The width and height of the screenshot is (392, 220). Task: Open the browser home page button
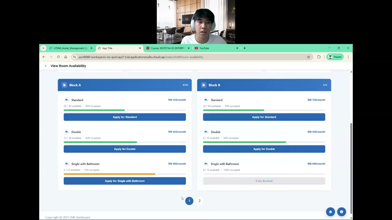(66, 57)
